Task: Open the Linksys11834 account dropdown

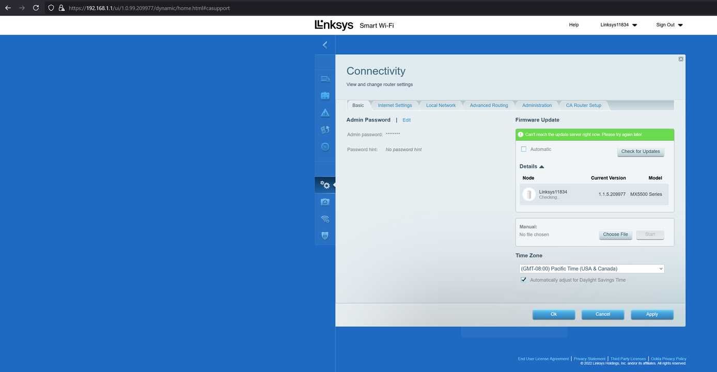Action: [618, 25]
